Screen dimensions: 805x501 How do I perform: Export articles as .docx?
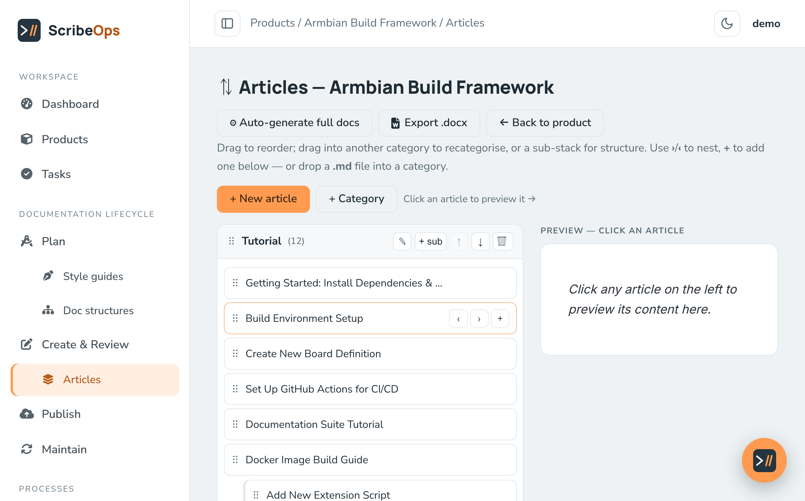[x=429, y=123]
